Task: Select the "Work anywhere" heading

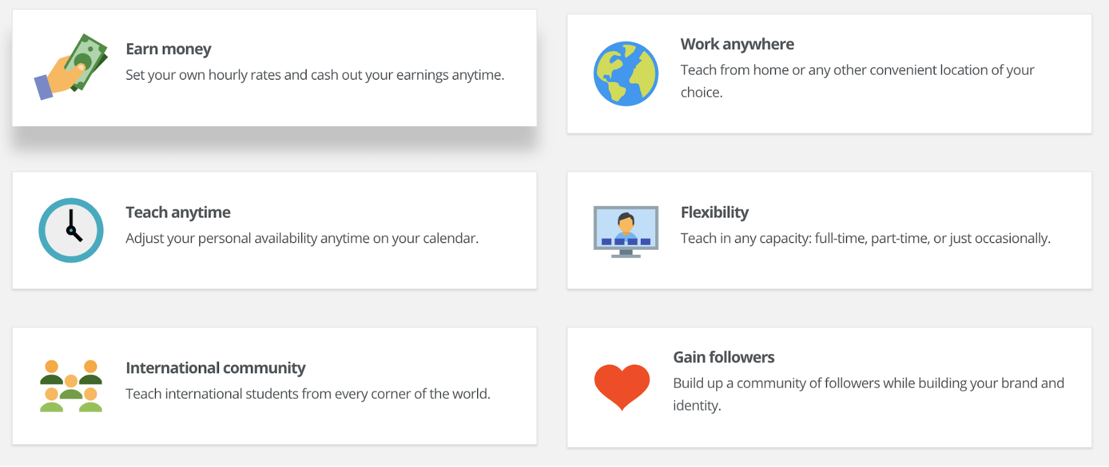Action: pyautogui.click(x=737, y=44)
